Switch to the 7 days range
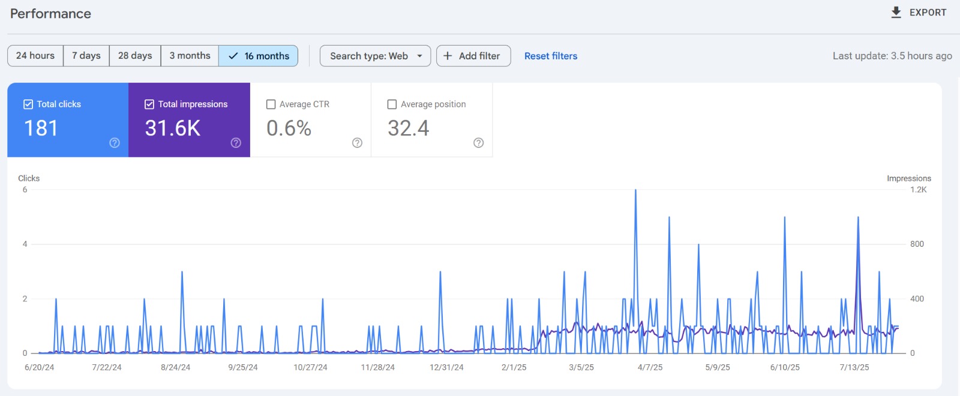Screen dimensions: 960x396 click(x=86, y=56)
